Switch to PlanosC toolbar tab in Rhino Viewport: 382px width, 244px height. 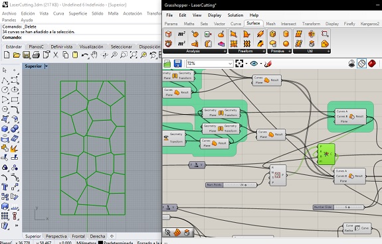pos(36,46)
